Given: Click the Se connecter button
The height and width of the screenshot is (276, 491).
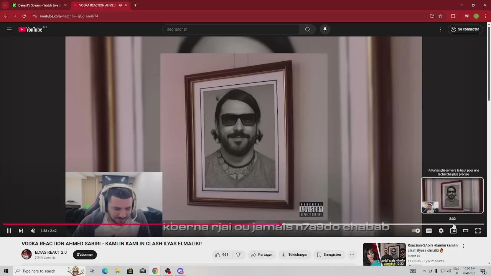Looking at the screenshot, I should [x=465, y=30].
